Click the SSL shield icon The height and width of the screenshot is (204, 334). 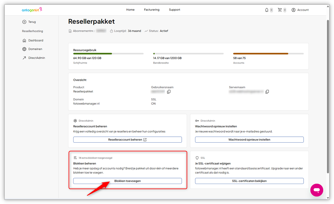pyautogui.click(x=197, y=158)
